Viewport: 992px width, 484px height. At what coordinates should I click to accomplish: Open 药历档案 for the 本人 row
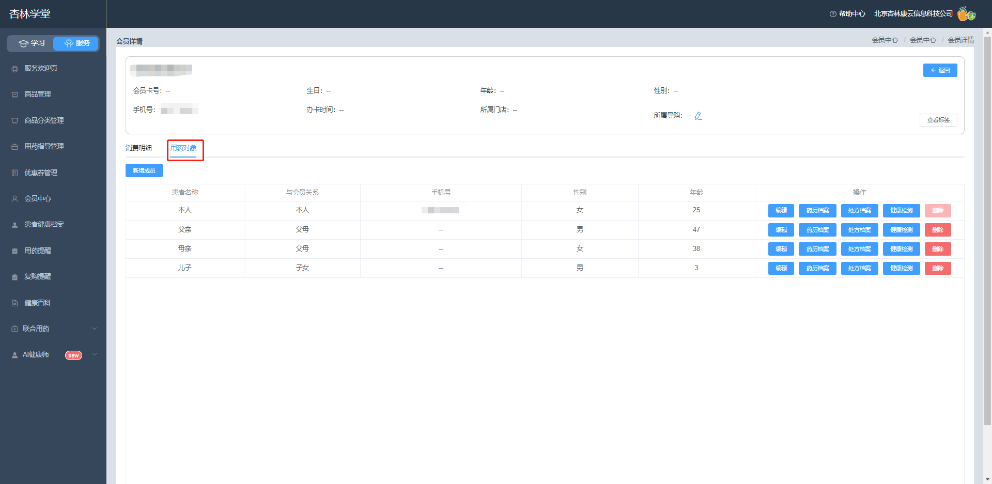coord(817,211)
